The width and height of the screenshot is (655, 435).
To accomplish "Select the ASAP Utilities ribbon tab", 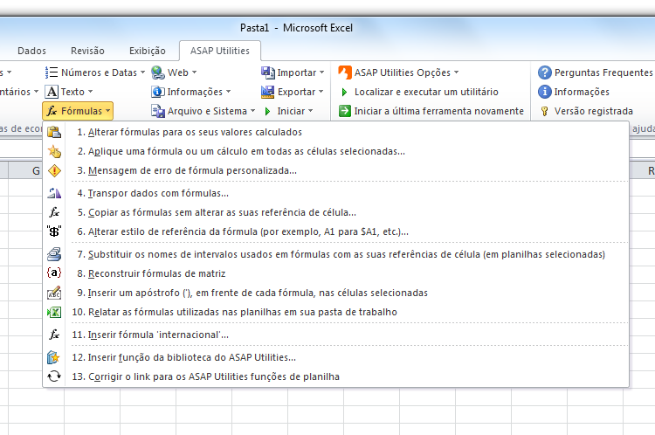I will pos(220,51).
